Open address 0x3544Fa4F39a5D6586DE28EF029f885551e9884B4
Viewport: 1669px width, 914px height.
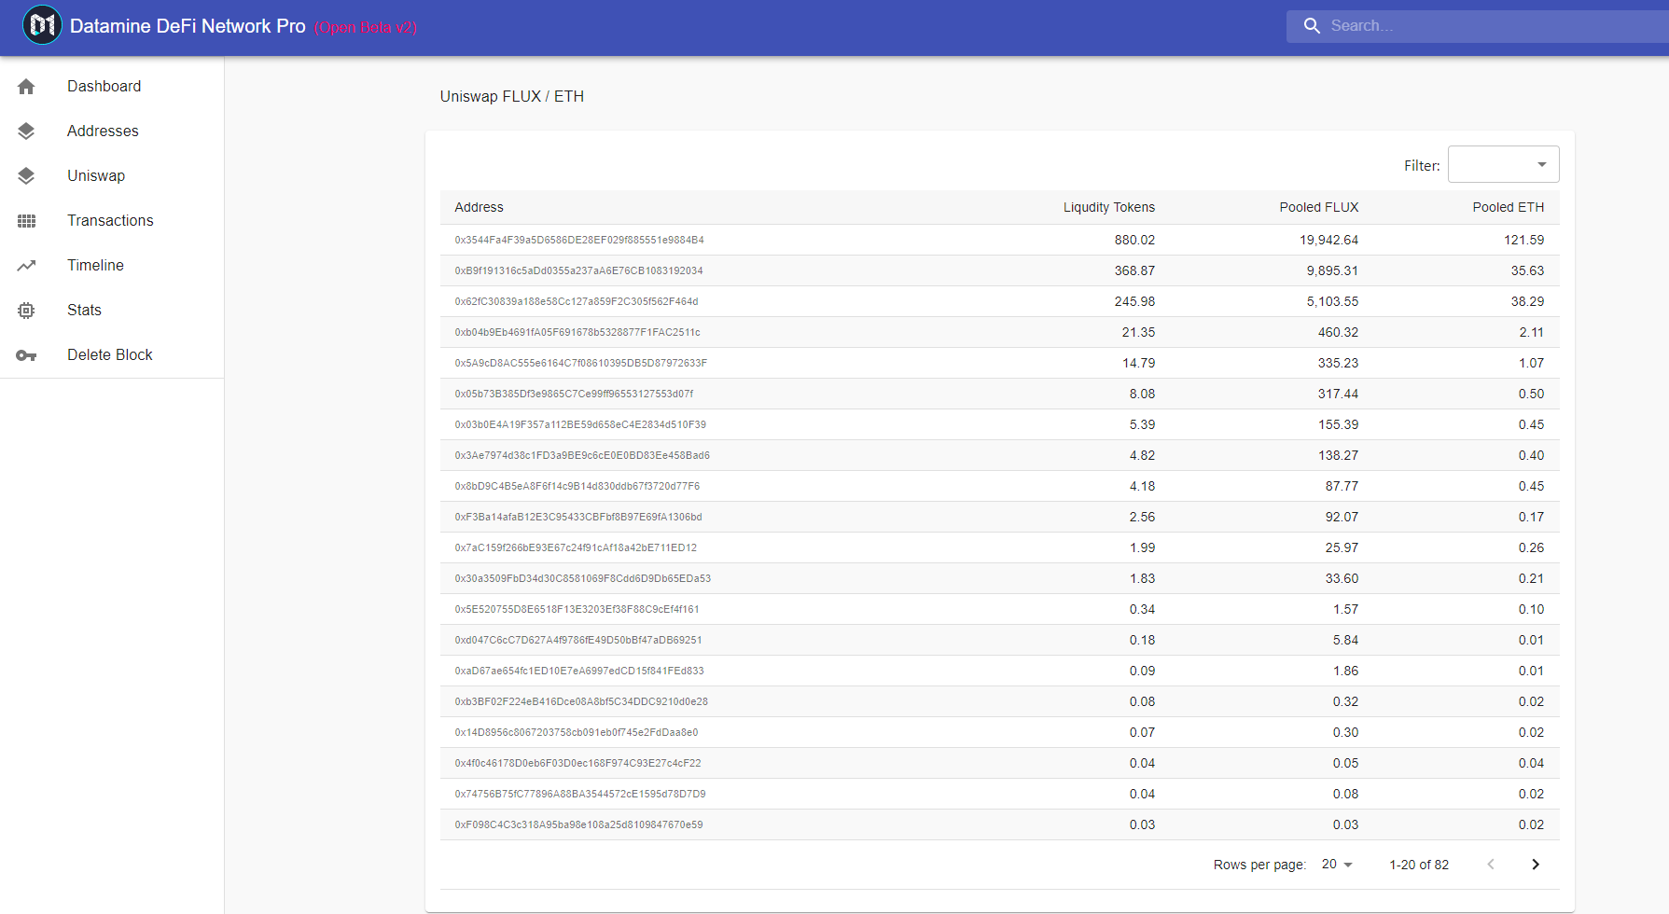(579, 240)
